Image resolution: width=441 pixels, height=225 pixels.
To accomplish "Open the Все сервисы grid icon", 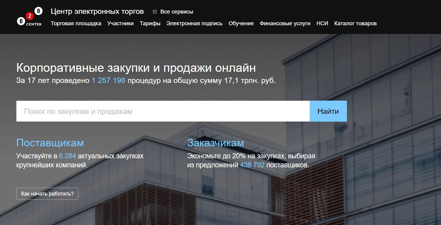I will pos(155,11).
